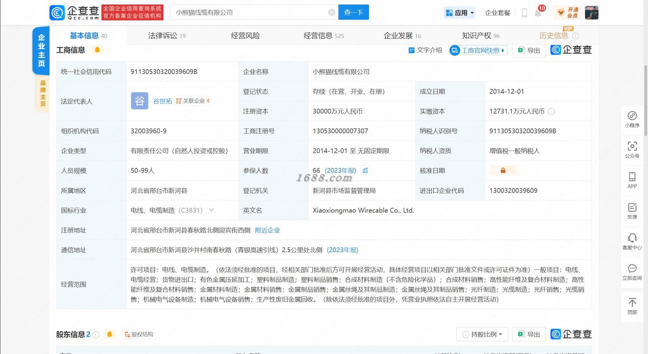Switch to 历史信息 VIP tab

point(553,36)
